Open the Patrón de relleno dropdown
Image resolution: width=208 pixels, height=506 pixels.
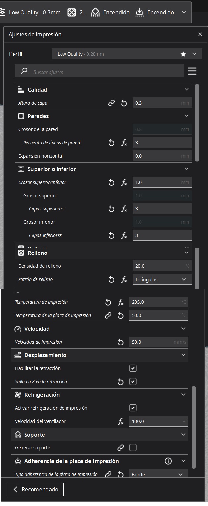[162, 280]
